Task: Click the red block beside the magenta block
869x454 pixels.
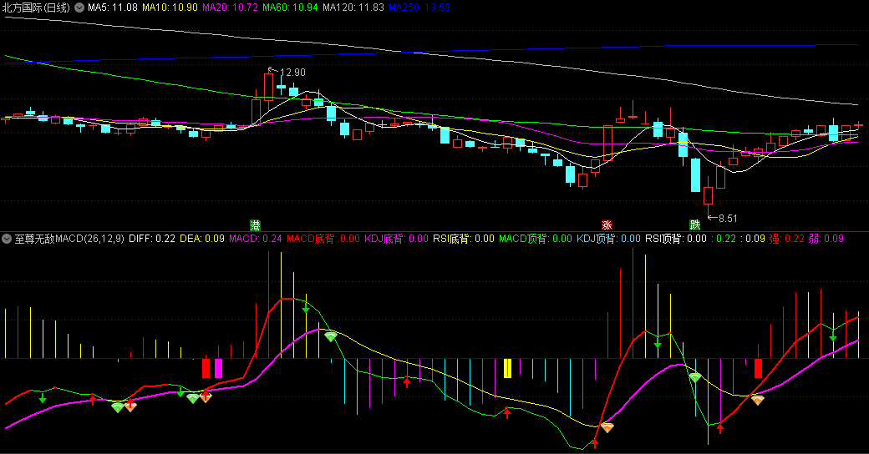Action: click(206, 368)
